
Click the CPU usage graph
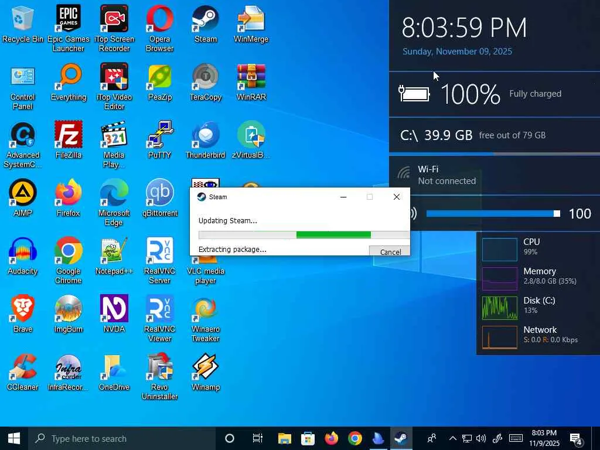click(x=500, y=250)
